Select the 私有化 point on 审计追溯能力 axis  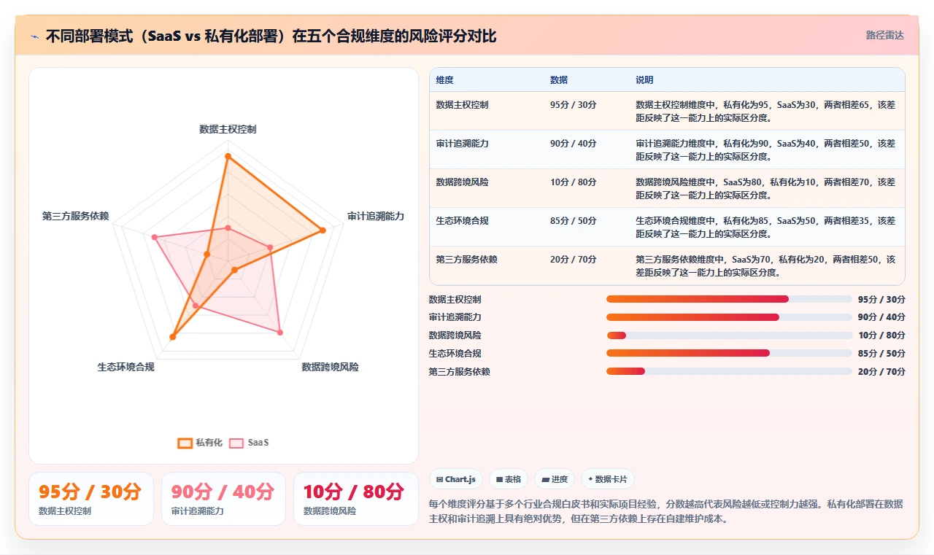[323, 230]
